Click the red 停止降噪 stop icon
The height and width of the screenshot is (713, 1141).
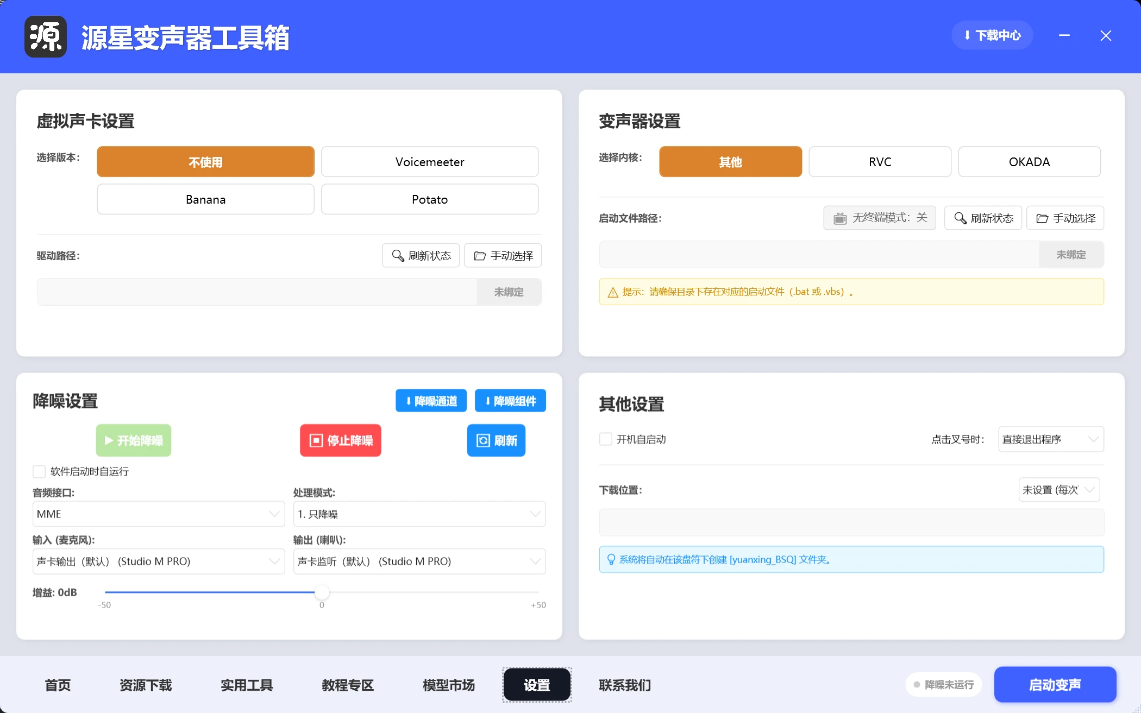click(317, 440)
